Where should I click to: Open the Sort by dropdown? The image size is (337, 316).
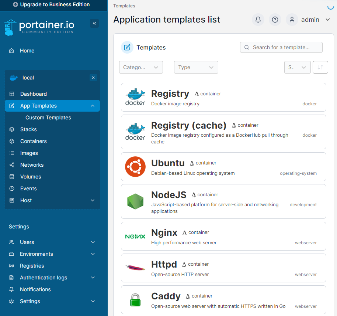tap(298, 67)
